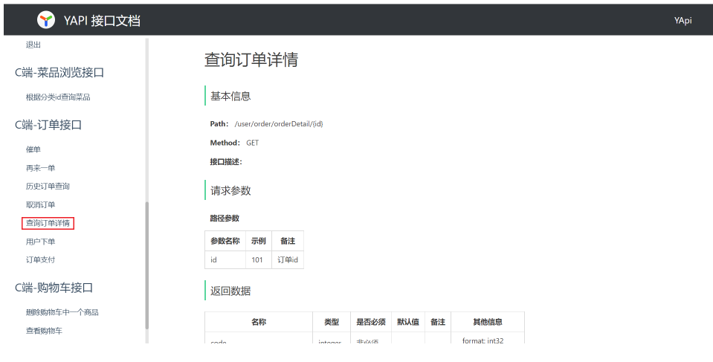The width and height of the screenshot is (713, 362).
Task: Click the 示例 column header
Action: pyautogui.click(x=258, y=241)
